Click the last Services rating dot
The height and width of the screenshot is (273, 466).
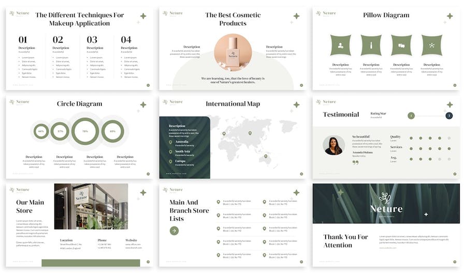[448, 148]
